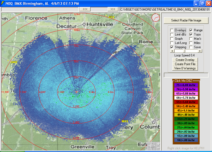Tick the Lat/Long checkbox
The height and width of the screenshot is (152, 212).
pos(172,43)
